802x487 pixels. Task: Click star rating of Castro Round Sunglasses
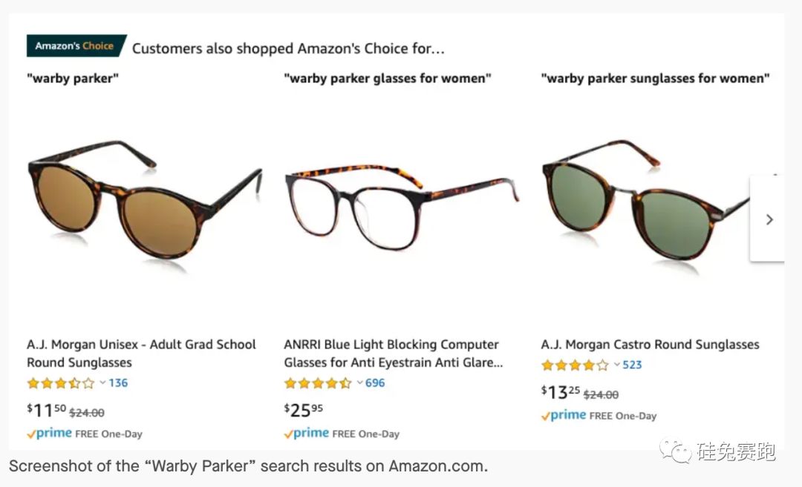pos(575,365)
